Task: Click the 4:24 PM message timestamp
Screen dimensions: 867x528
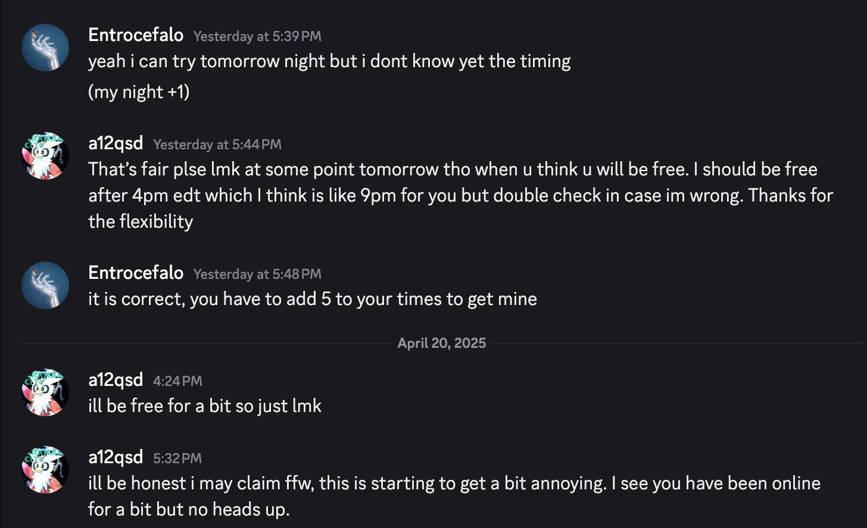Action: [x=177, y=381]
